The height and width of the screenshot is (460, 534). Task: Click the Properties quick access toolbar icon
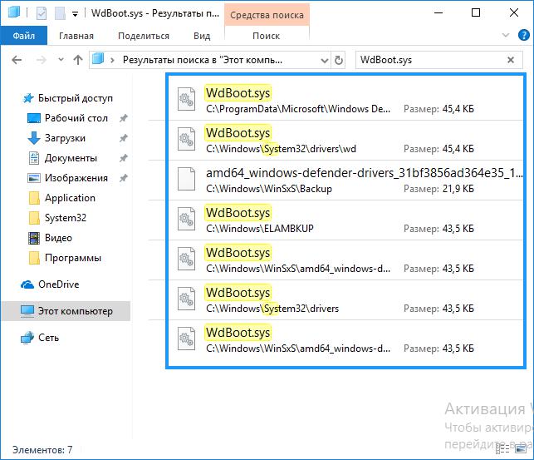[42, 13]
